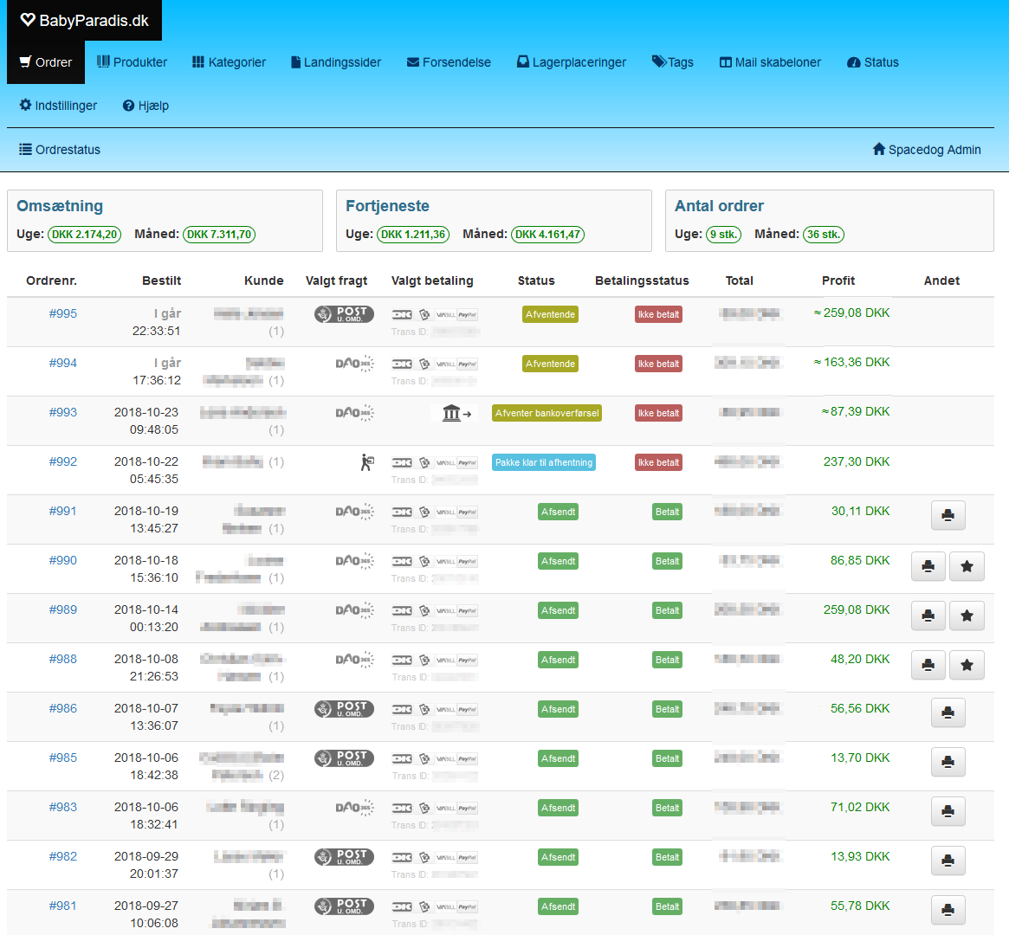Click the 'Ikke betalt' badge on order #994

(x=658, y=364)
